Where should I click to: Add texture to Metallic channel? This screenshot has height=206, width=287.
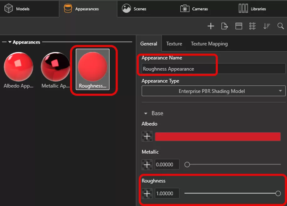tap(147, 164)
